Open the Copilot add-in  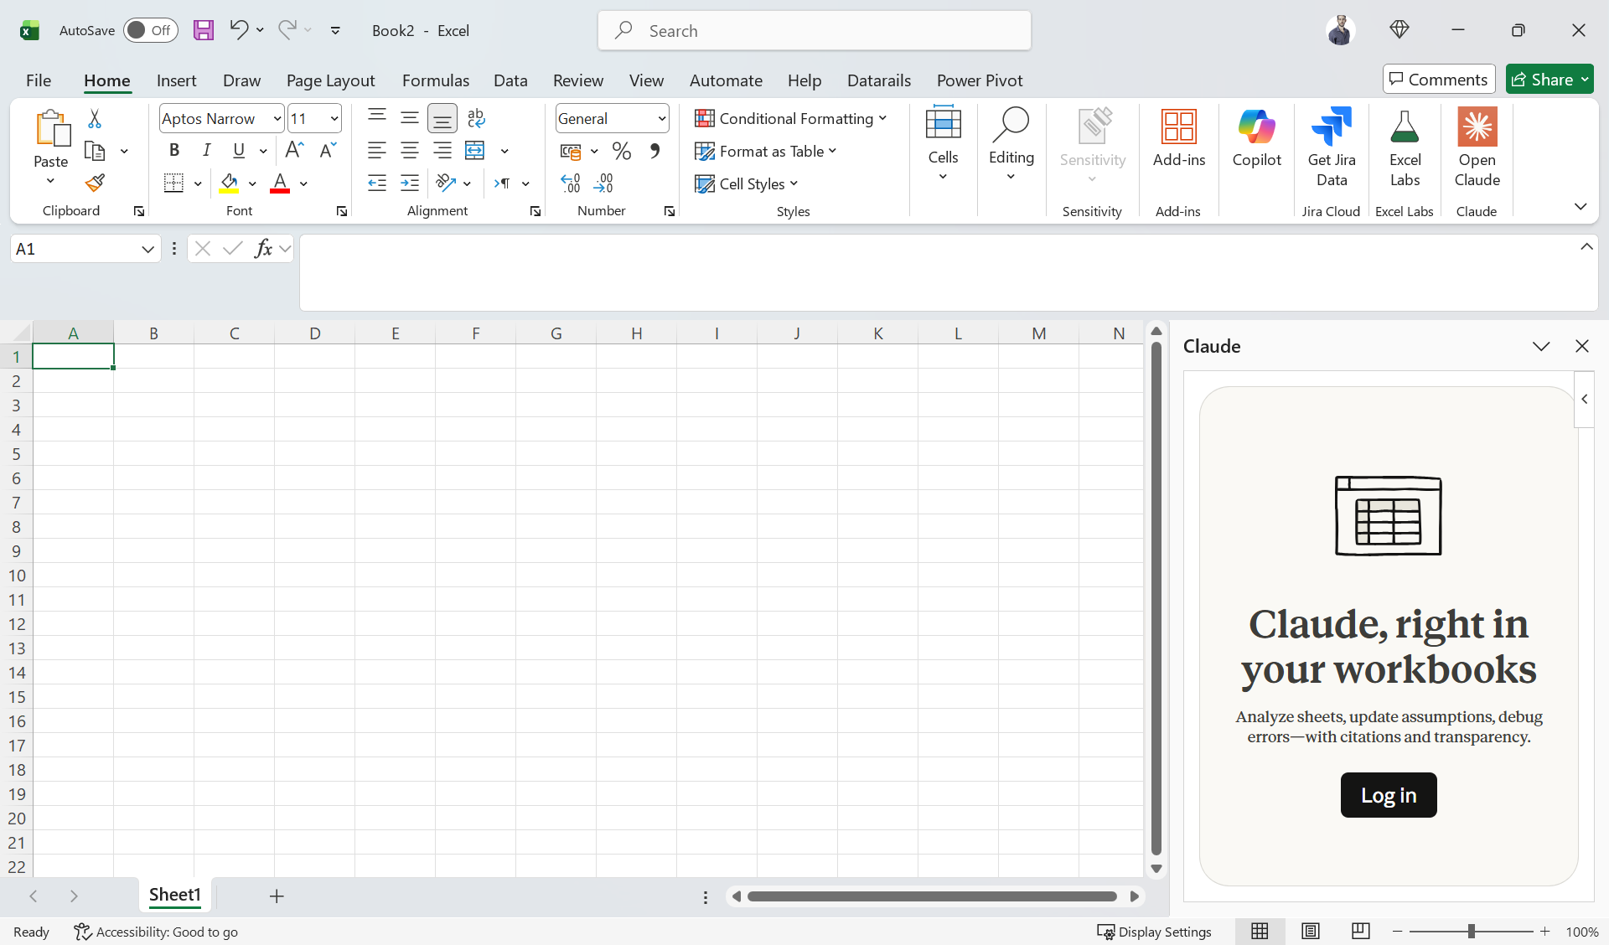[x=1256, y=139]
